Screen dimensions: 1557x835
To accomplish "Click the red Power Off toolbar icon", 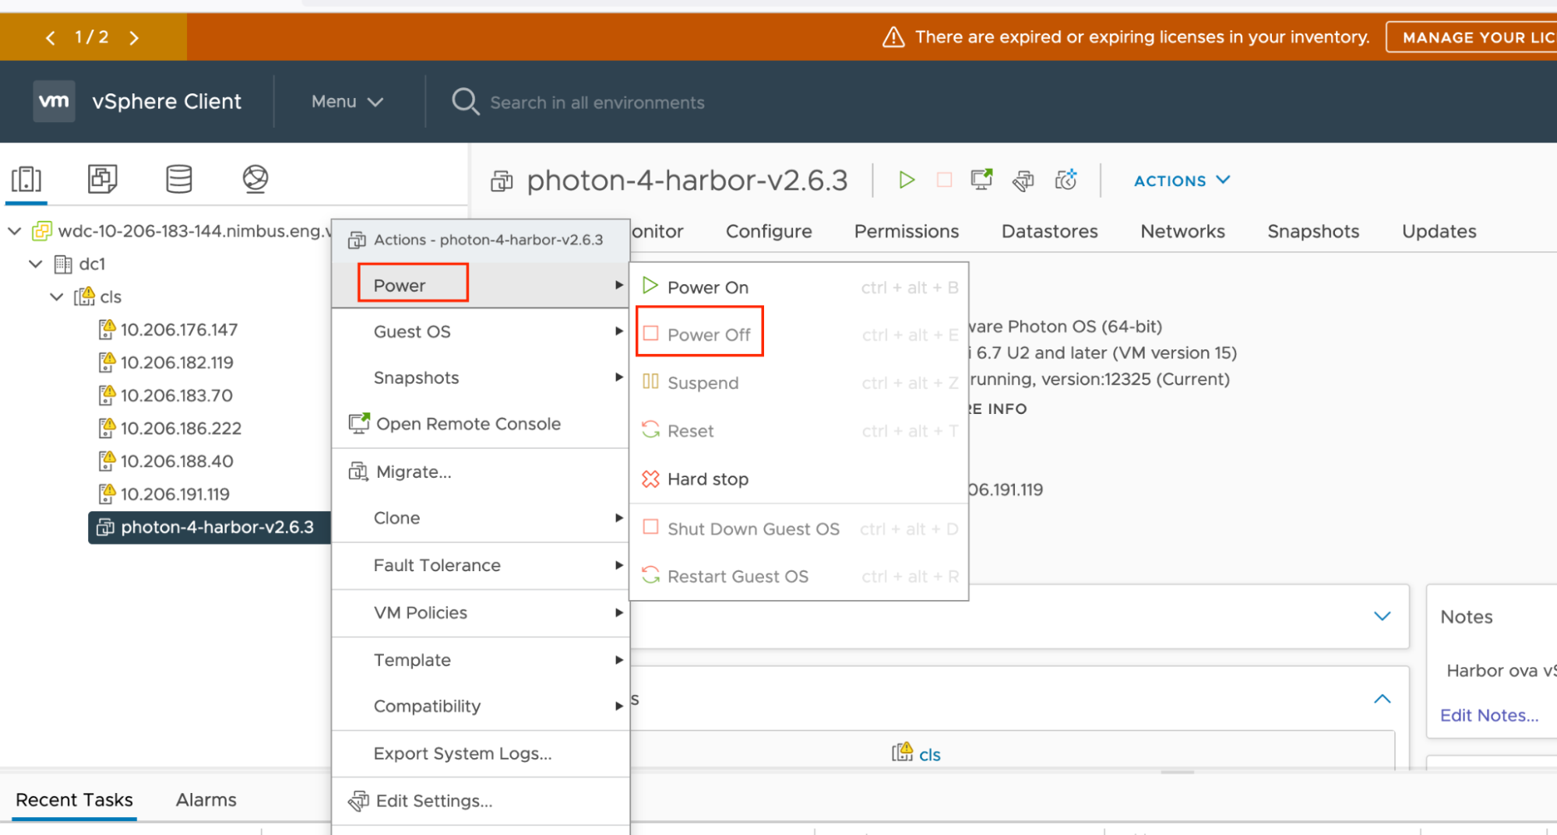I will pyautogui.click(x=944, y=181).
